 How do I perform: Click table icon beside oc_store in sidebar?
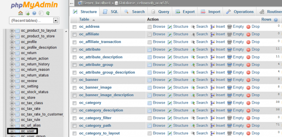(18, 98)
